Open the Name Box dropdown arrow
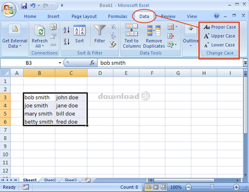The image size is (249, 192). coord(60,63)
